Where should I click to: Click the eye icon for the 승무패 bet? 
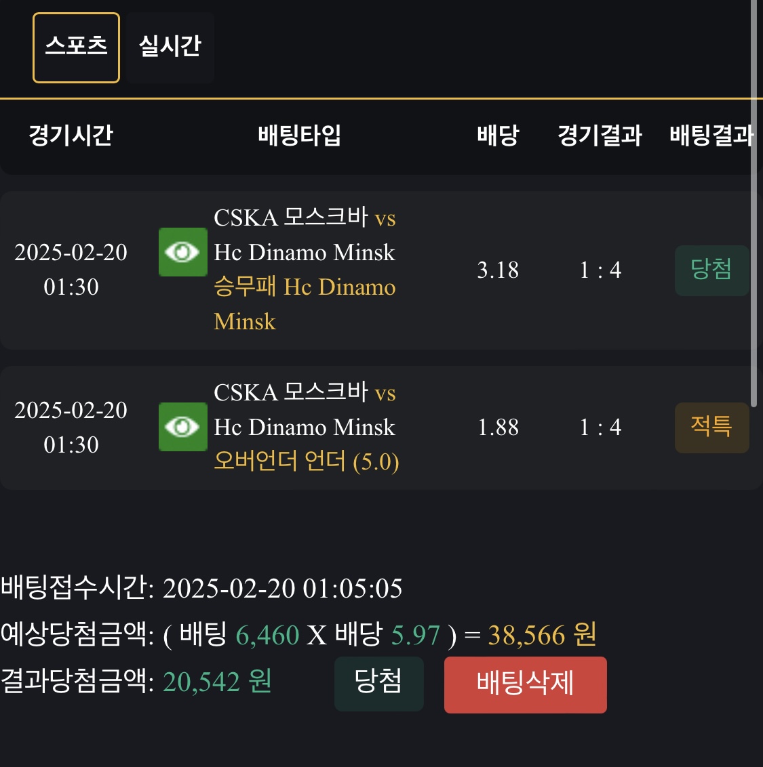click(x=182, y=252)
